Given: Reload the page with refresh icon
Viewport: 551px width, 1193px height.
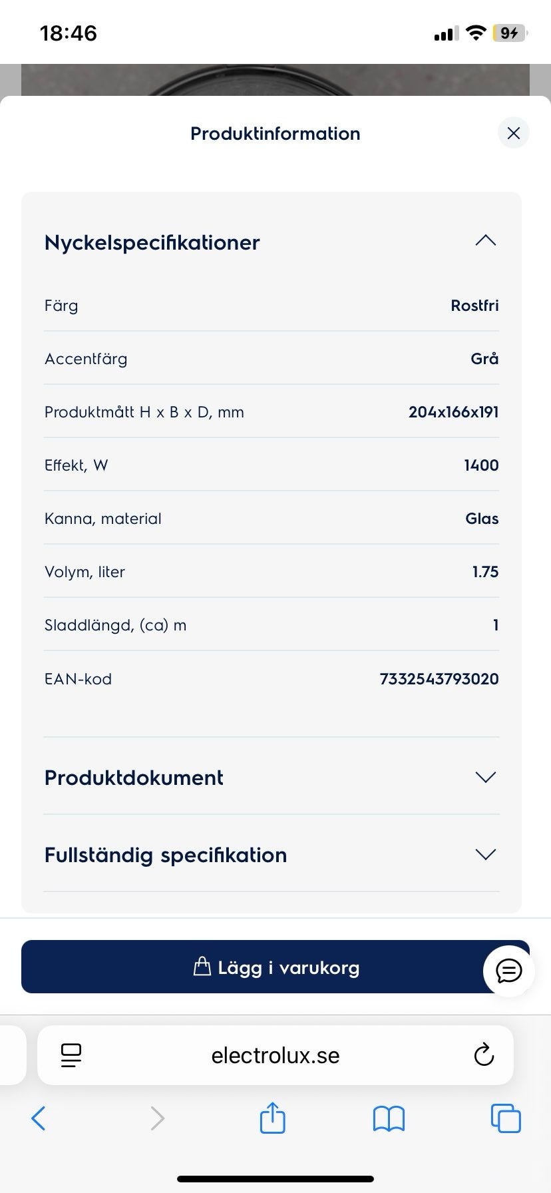Looking at the screenshot, I should click(x=484, y=1055).
